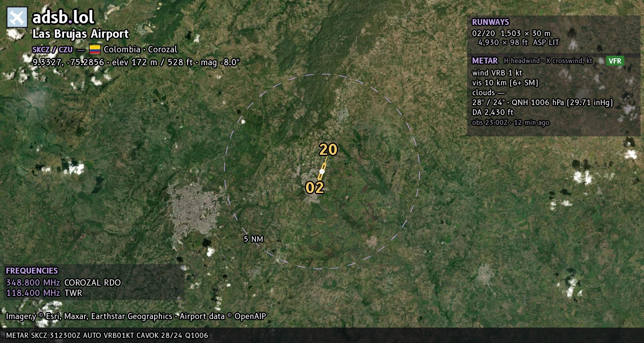Click the 118.400 MHz frequency value

click(33, 293)
